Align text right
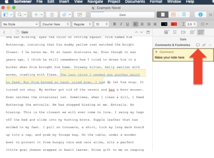The width and height of the screenshot is (214, 158). pyautogui.click(x=149, y=24)
